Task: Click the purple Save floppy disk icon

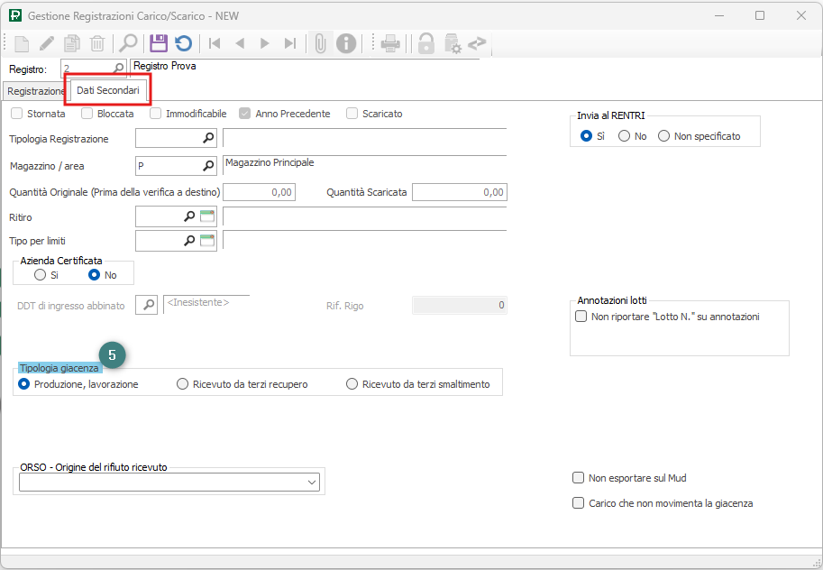Action: pos(159,43)
